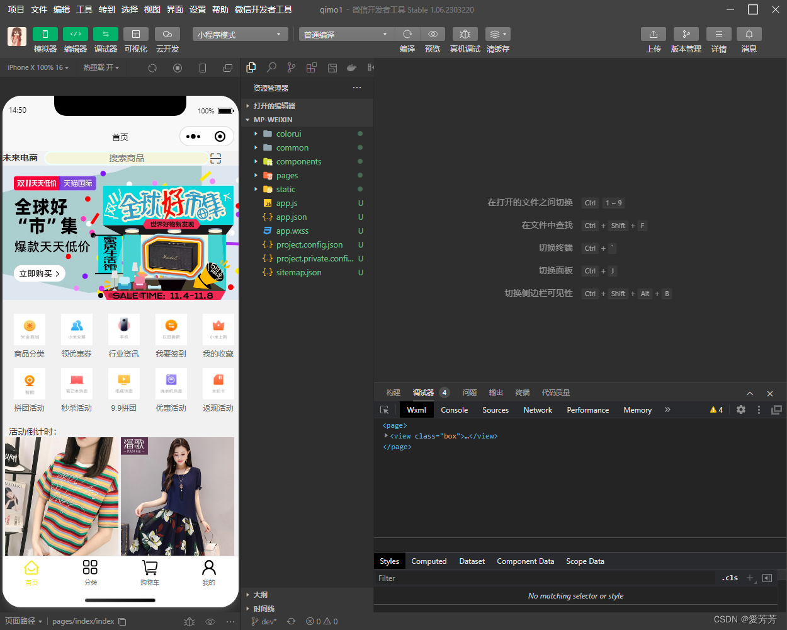Switch to the 终端 panel tab
The image size is (787, 630).
click(x=523, y=392)
